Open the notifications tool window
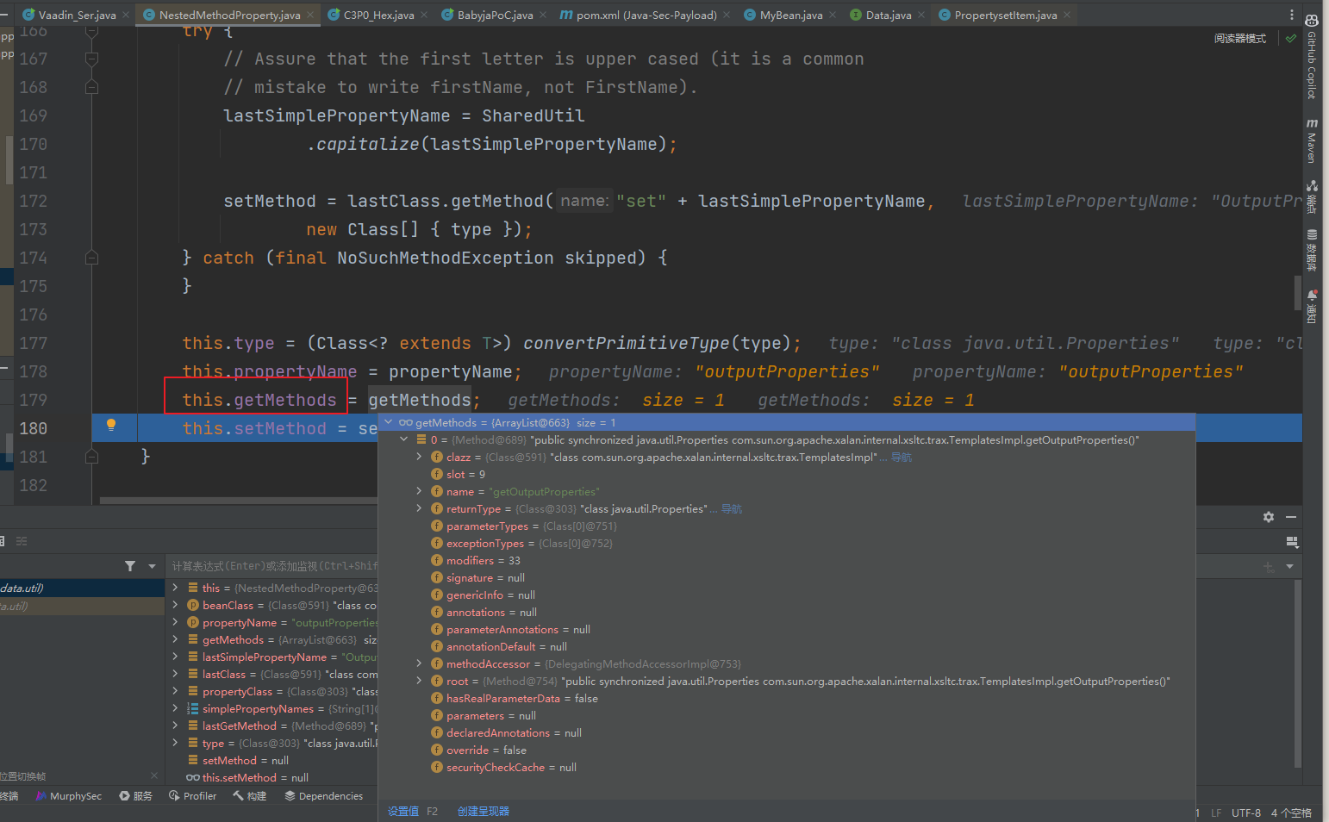 point(1311,307)
